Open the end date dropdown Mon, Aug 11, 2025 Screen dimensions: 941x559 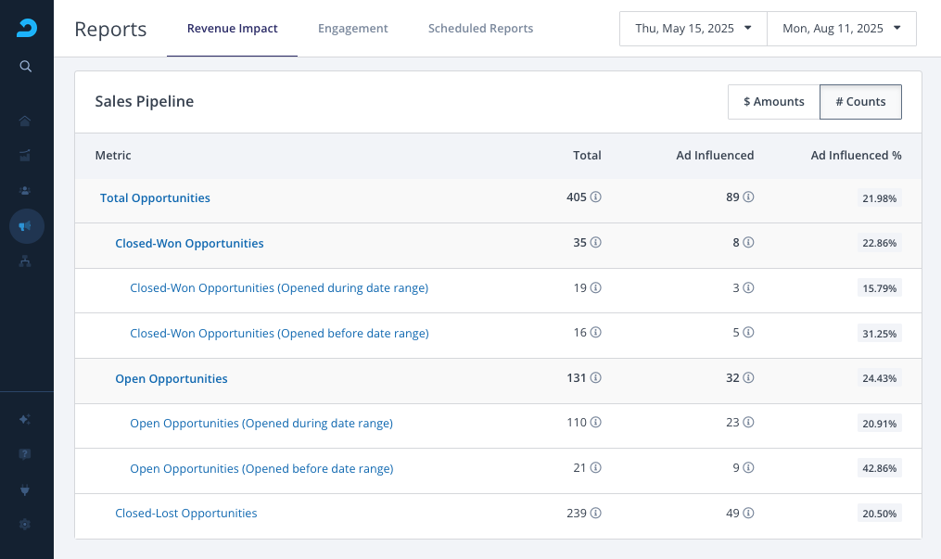841,29
